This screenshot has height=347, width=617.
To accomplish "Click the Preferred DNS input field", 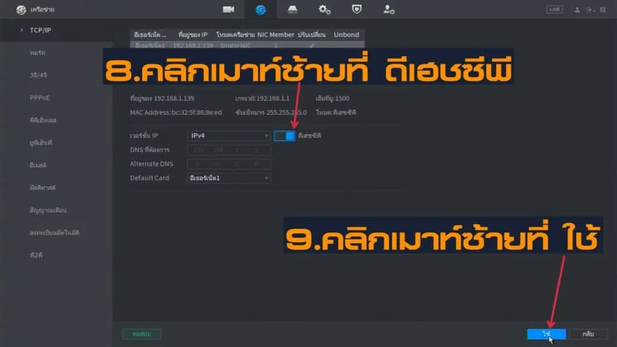I will pyautogui.click(x=229, y=150).
